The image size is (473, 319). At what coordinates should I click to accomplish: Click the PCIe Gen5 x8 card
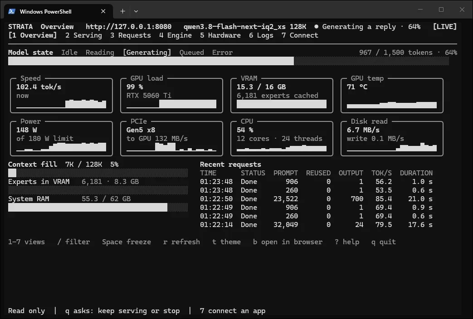(x=171, y=138)
